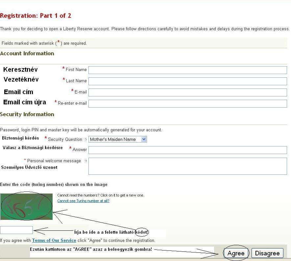Image resolution: width=291 pixels, height=261 pixels.
Task: Click the Re-enter e-mail field
Action: coord(188,104)
